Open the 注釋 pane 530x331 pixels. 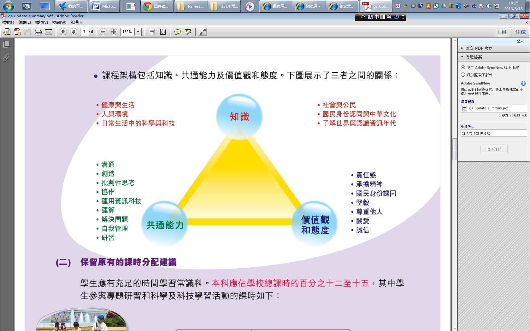pyautogui.click(x=521, y=32)
